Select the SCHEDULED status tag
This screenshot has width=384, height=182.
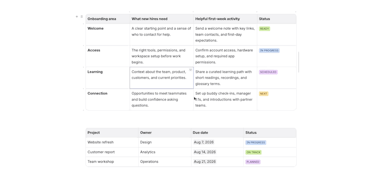(268, 72)
